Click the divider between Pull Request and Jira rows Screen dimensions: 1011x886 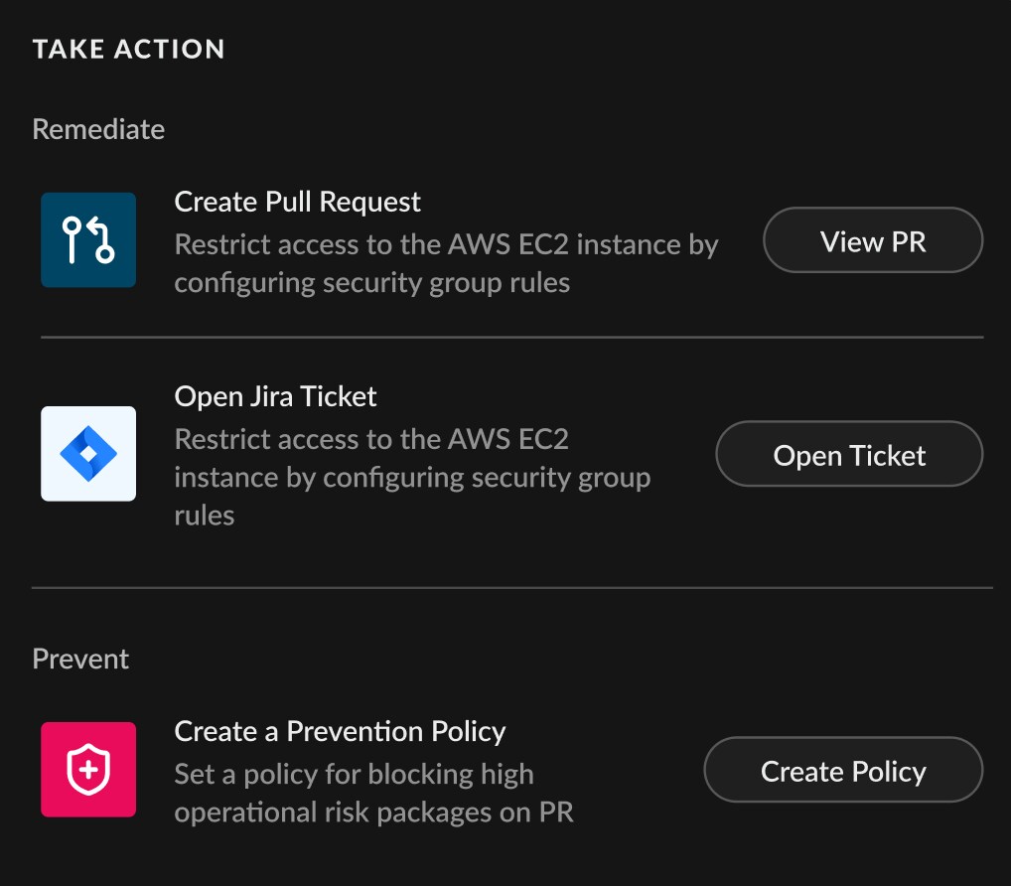pos(511,338)
